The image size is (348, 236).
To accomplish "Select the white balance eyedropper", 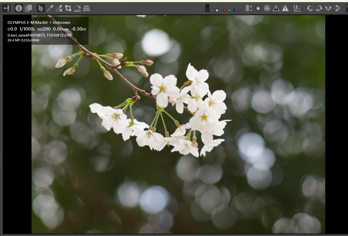I will click(50, 8).
